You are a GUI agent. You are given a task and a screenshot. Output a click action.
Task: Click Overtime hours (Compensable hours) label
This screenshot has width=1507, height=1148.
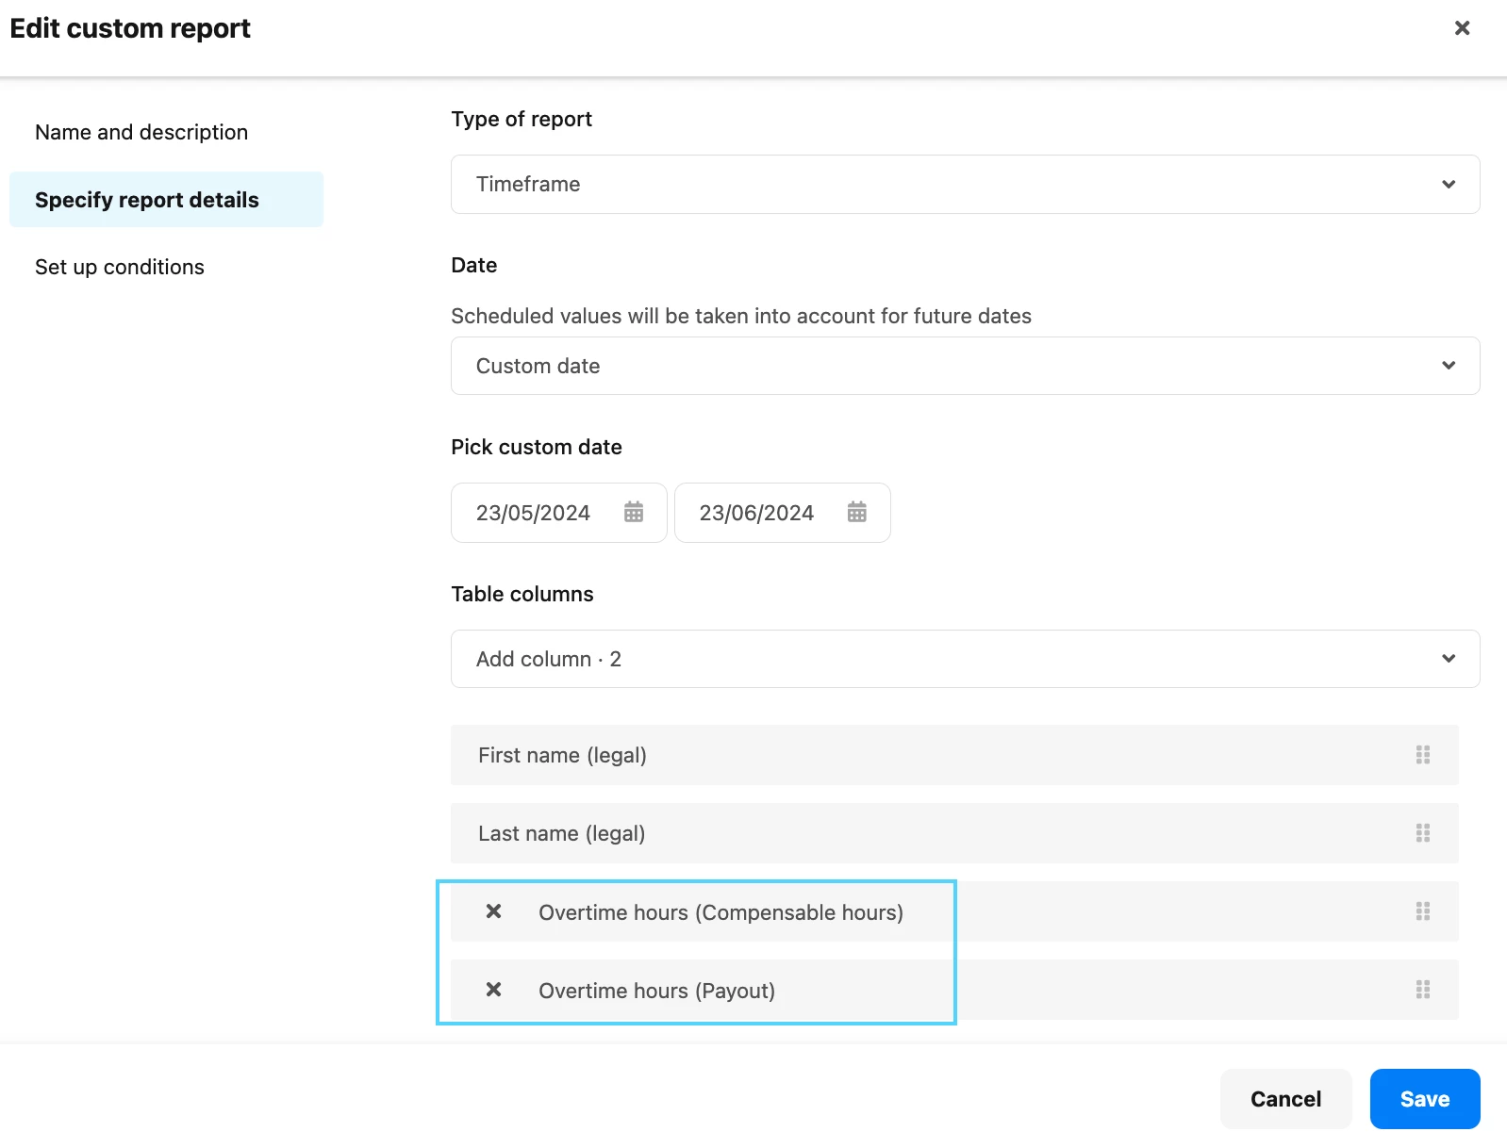click(x=720, y=912)
